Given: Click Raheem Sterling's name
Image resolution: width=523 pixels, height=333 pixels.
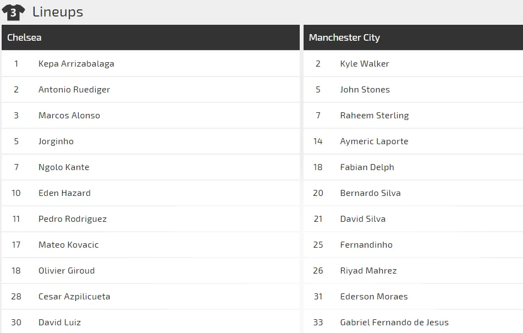Looking at the screenshot, I should [375, 116].
